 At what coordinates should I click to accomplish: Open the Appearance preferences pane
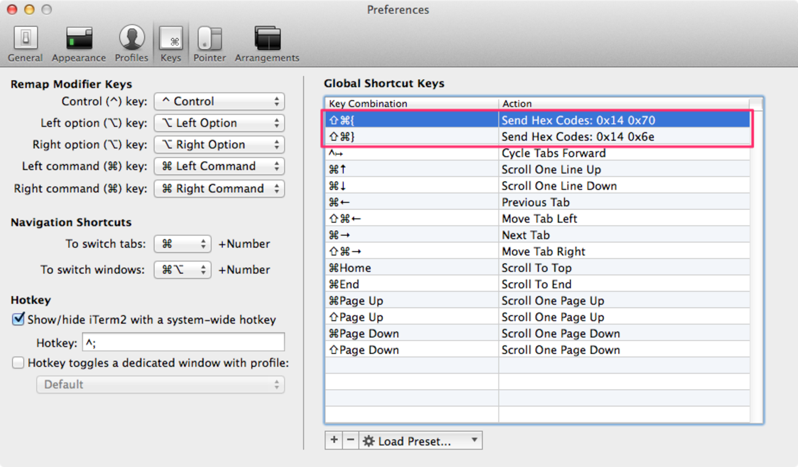79,44
